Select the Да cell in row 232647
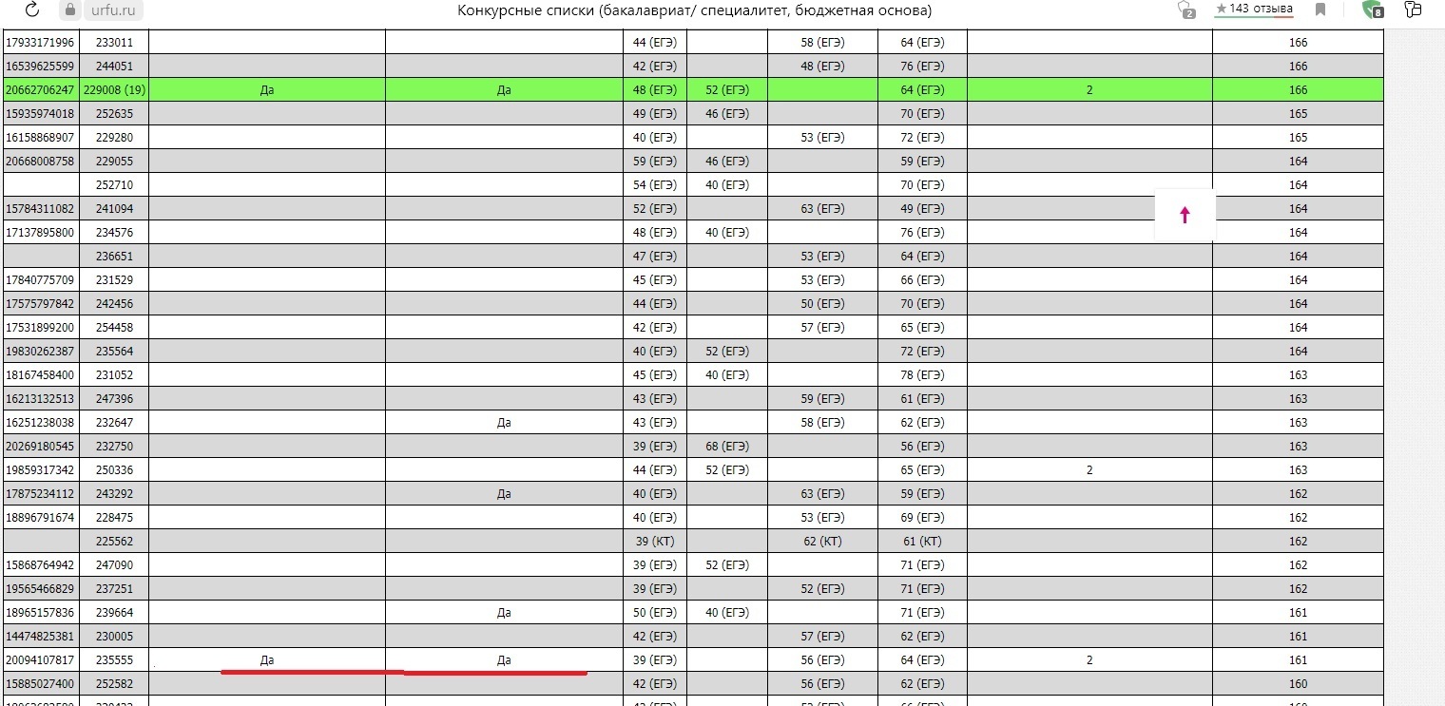Screen dimensions: 1445x706 coord(504,423)
